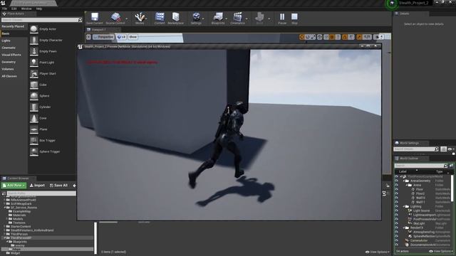
Task: Click the Save All button
Action: [x=58, y=185]
